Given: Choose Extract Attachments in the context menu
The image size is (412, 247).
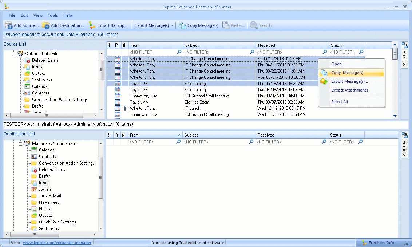Looking at the screenshot, I should click(352, 90).
